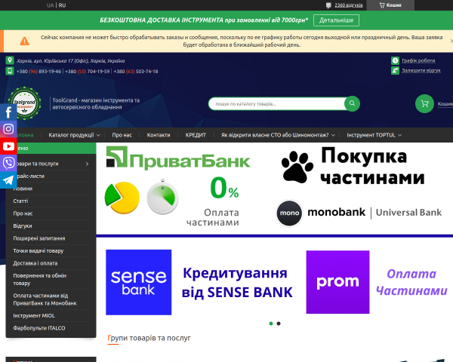Switch language to UA

click(50, 5)
